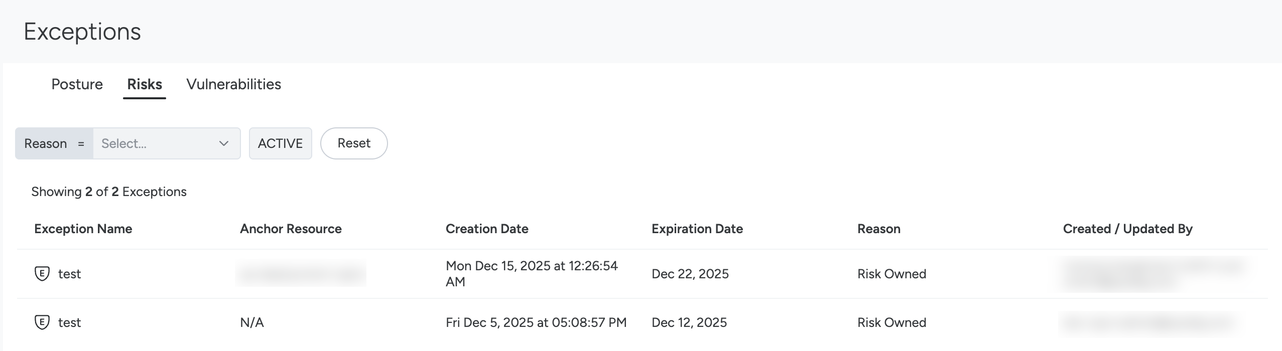Click the Expiration Date column header
This screenshot has width=1282, height=351.
point(697,229)
